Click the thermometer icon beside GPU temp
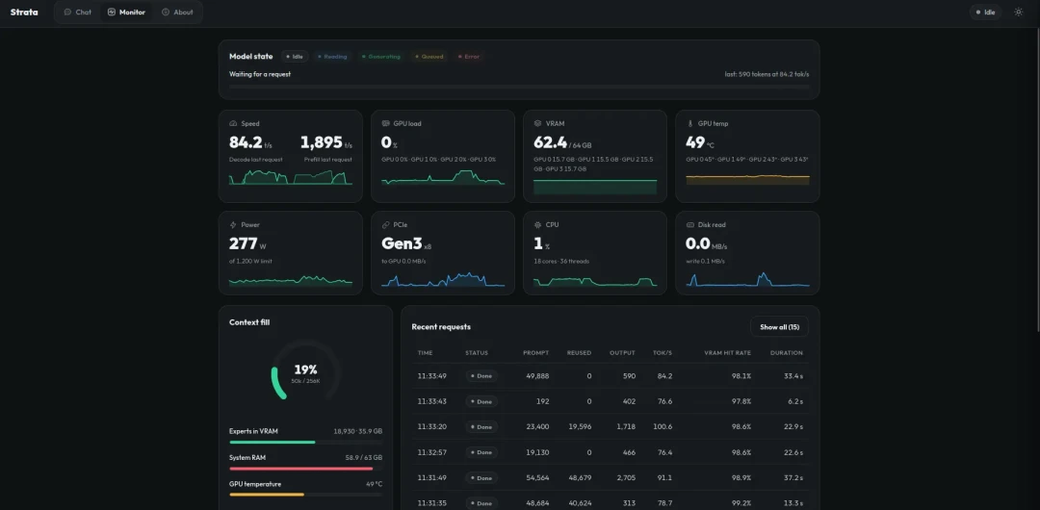 [x=689, y=123]
